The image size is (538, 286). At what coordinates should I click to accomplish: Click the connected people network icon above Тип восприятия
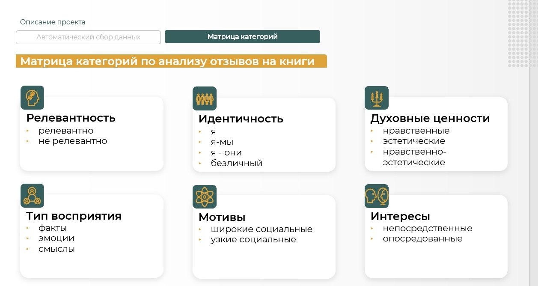coord(32,196)
